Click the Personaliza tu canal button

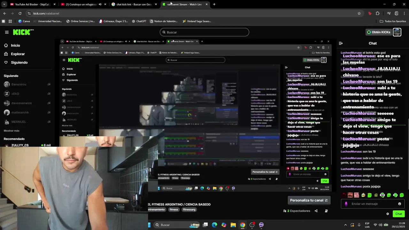point(309,200)
